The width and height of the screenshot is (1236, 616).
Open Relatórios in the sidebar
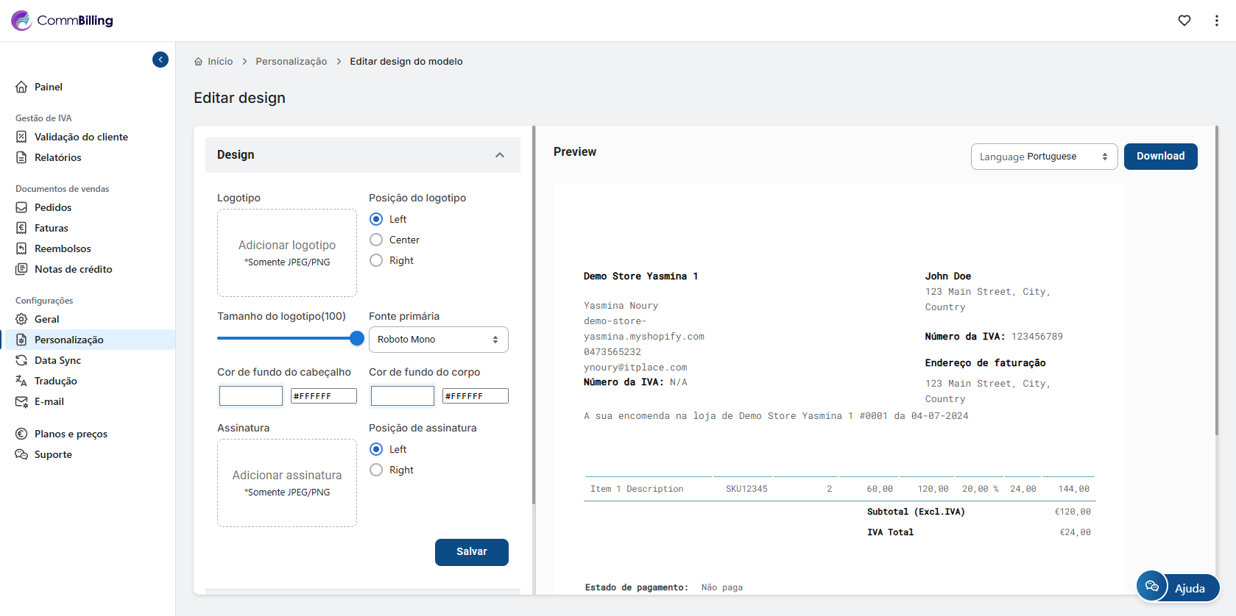pyautogui.click(x=57, y=157)
